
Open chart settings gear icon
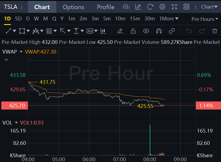[162, 7]
